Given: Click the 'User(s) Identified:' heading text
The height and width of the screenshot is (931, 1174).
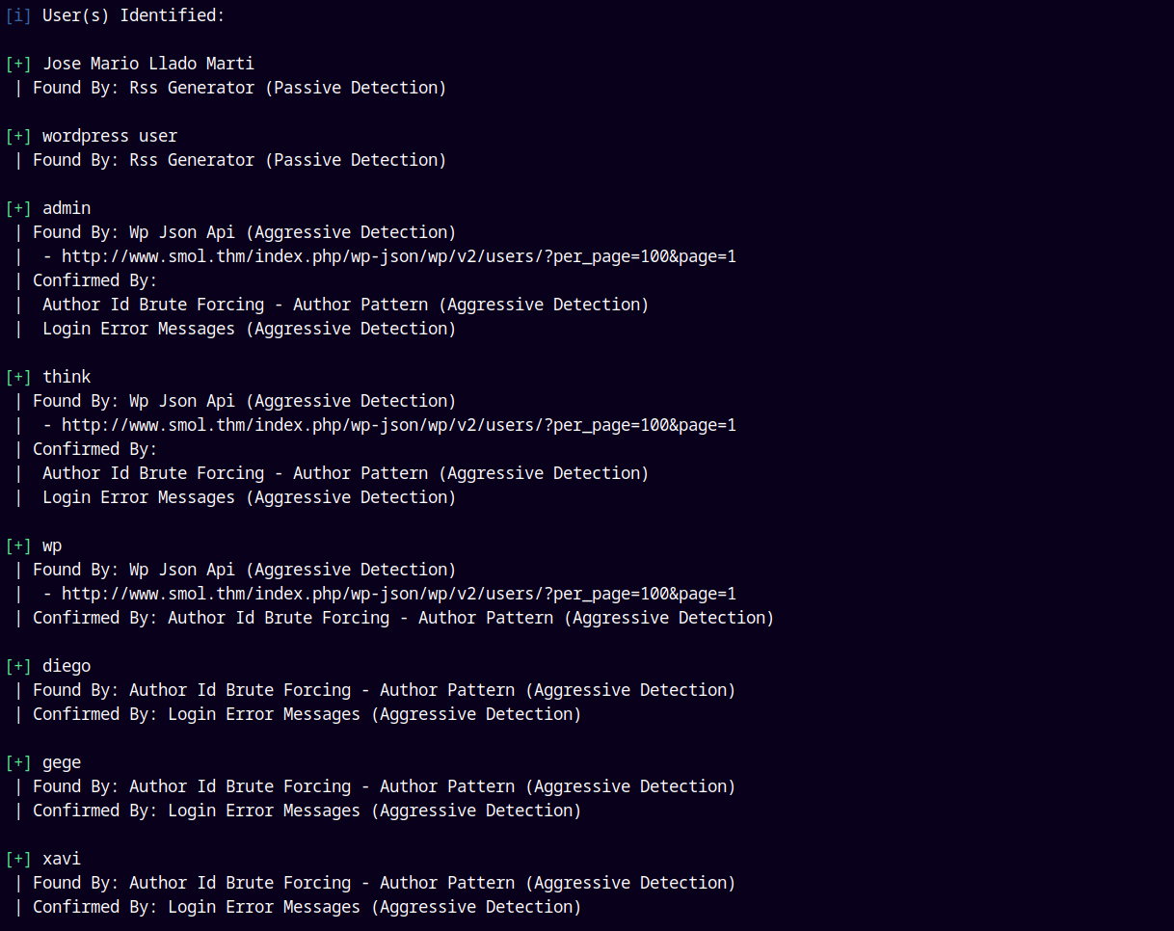Looking at the screenshot, I should click(133, 15).
